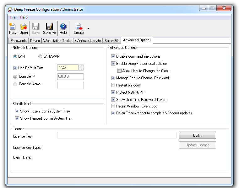Click the port number field 7725
The height and width of the screenshot is (188, 239).
click(68, 67)
